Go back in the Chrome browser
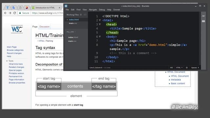The width and height of the screenshot is (210, 118). [x=5, y=13]
